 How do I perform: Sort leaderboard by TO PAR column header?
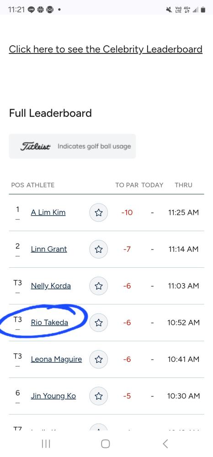click(127, 185)
